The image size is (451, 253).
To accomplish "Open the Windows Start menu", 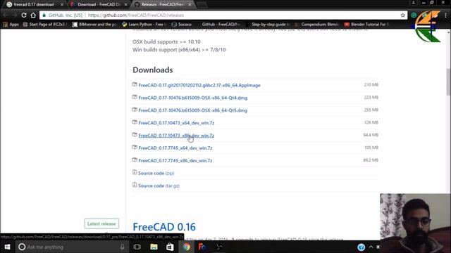I will tap(7, 247).
